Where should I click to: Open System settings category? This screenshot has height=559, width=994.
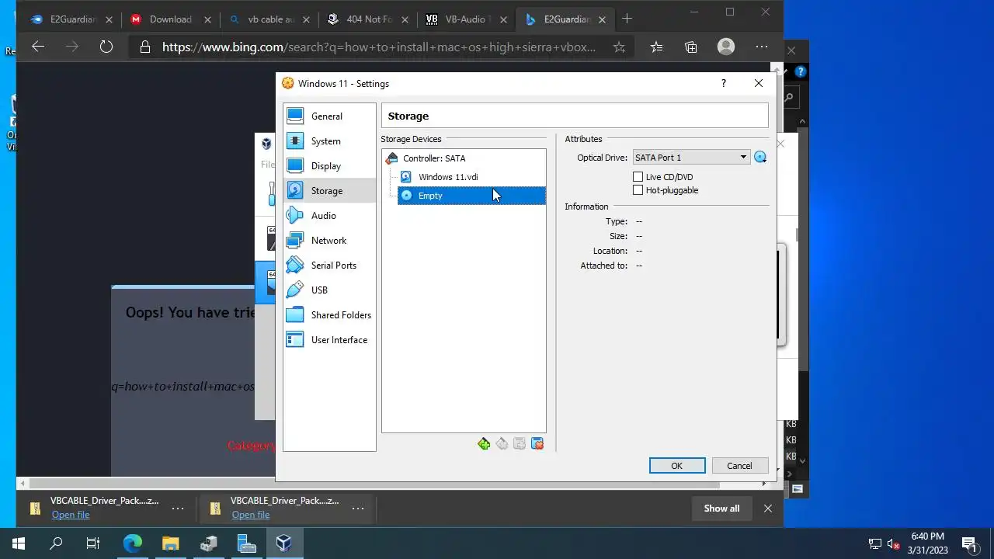[329, 141]
